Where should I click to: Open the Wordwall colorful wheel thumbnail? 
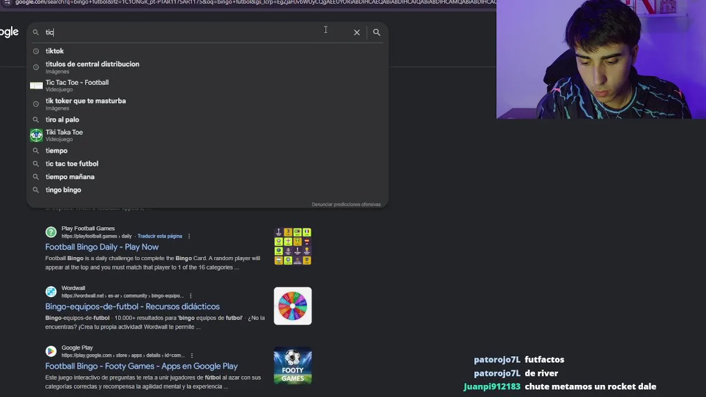click(293, 306)
